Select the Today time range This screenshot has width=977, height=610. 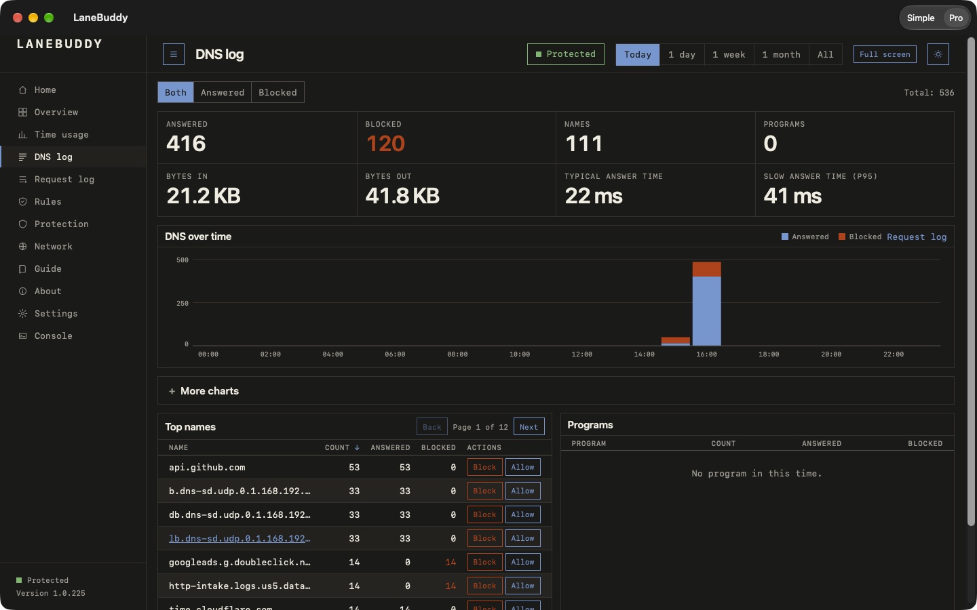tap(638, 54)
